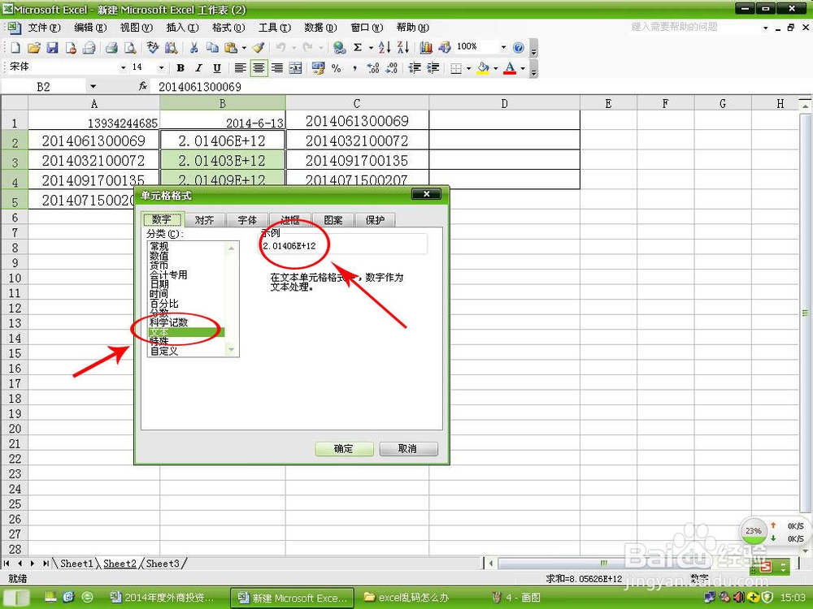Click the 取消 button in dialog
The width and height of the screenshot is (813, 609).
click(408, 448)
